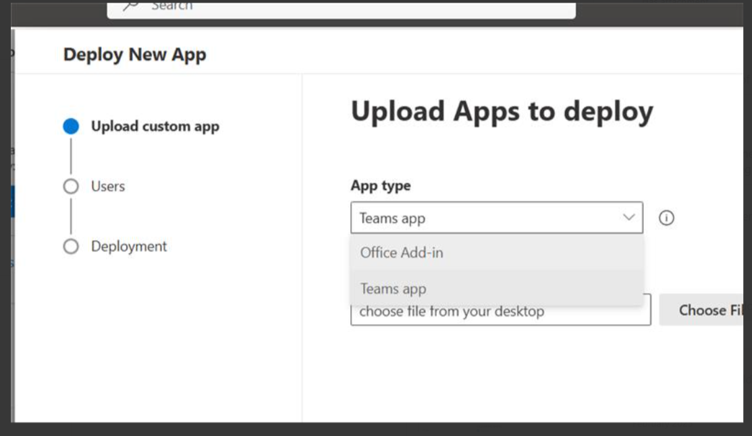The image size is (752, 436).
Task: Click the search magnifier icon
Action: coord(130,5)
